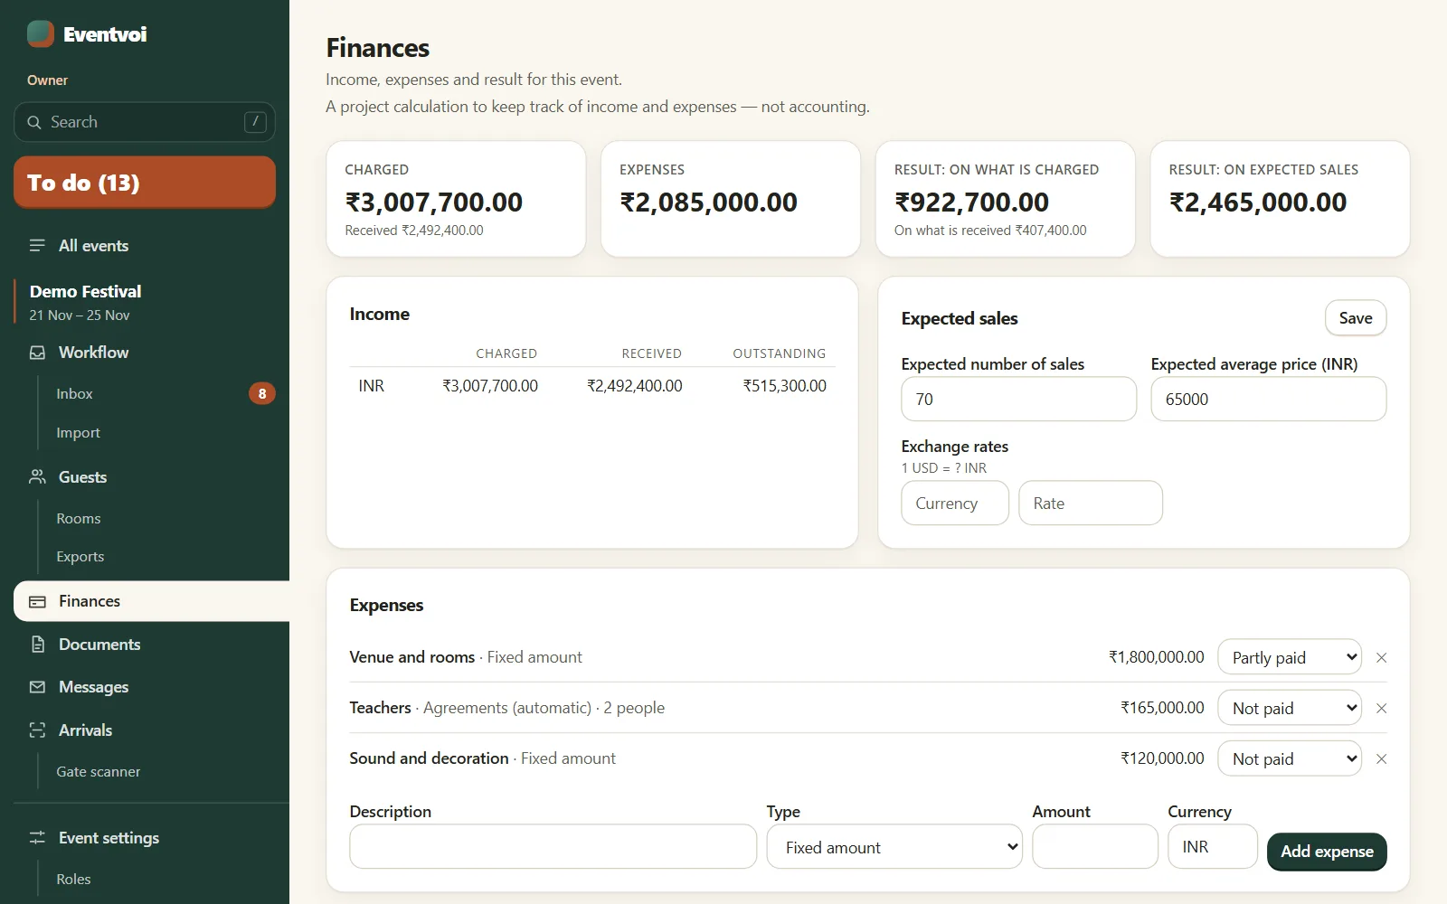Click the slash shortcut badge in search
The image size is (1447, 904).
tap(255, 122)
